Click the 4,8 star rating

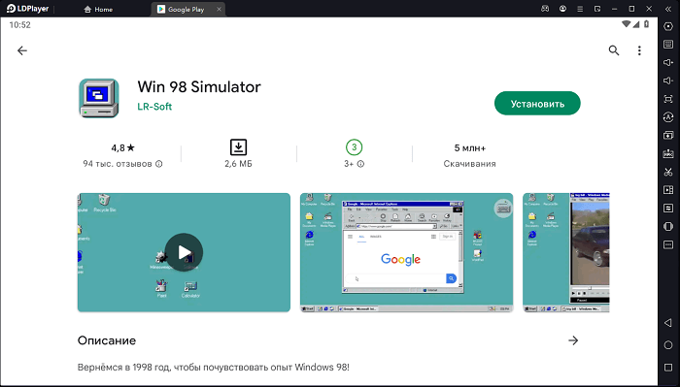[x=122, y=148]
